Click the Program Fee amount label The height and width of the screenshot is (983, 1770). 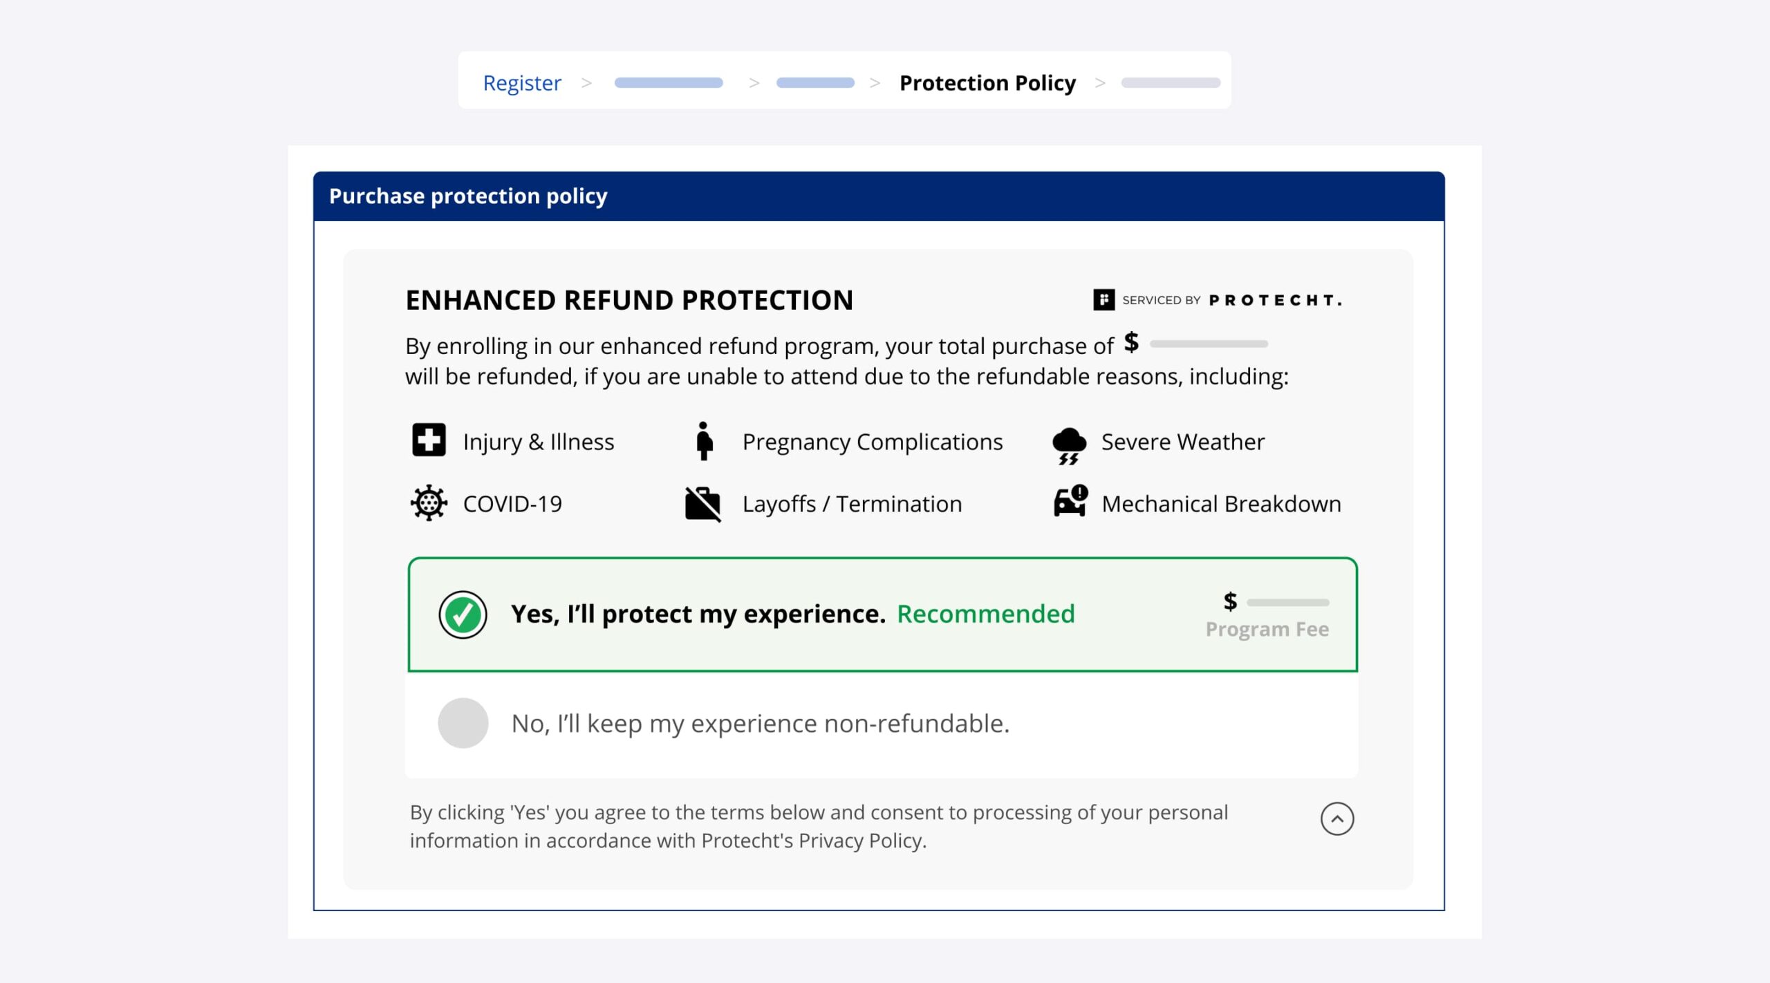pyautogui.click(x=1267, y=629)
